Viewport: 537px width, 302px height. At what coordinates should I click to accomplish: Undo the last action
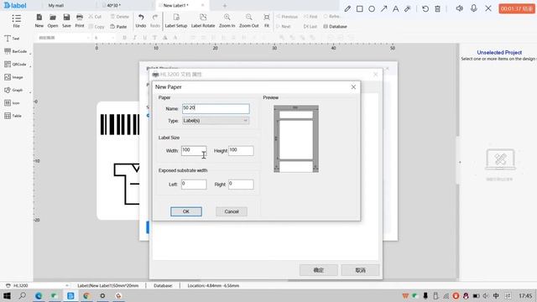click(141, 20)
